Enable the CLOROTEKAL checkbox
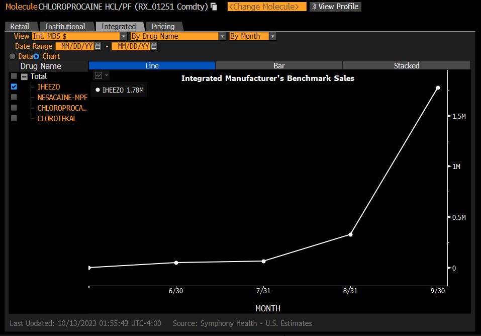This screenshot has width=481, height=336. click(x=14, y=118)
